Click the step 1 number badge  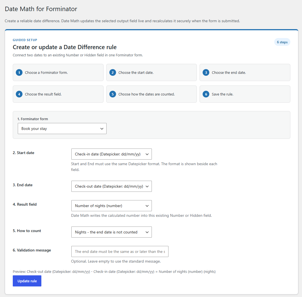(x=19, y=73)
